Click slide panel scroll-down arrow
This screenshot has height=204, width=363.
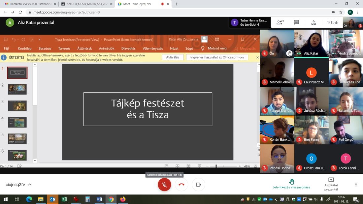[35, 160]
